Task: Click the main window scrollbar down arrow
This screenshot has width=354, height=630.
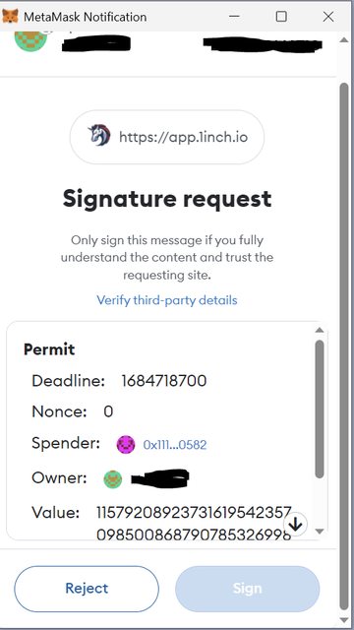Action: pyautogui.click(x=344, y=619)
